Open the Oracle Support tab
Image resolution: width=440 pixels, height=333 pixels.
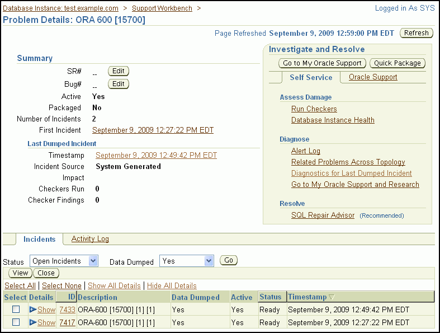click(373, 77)
